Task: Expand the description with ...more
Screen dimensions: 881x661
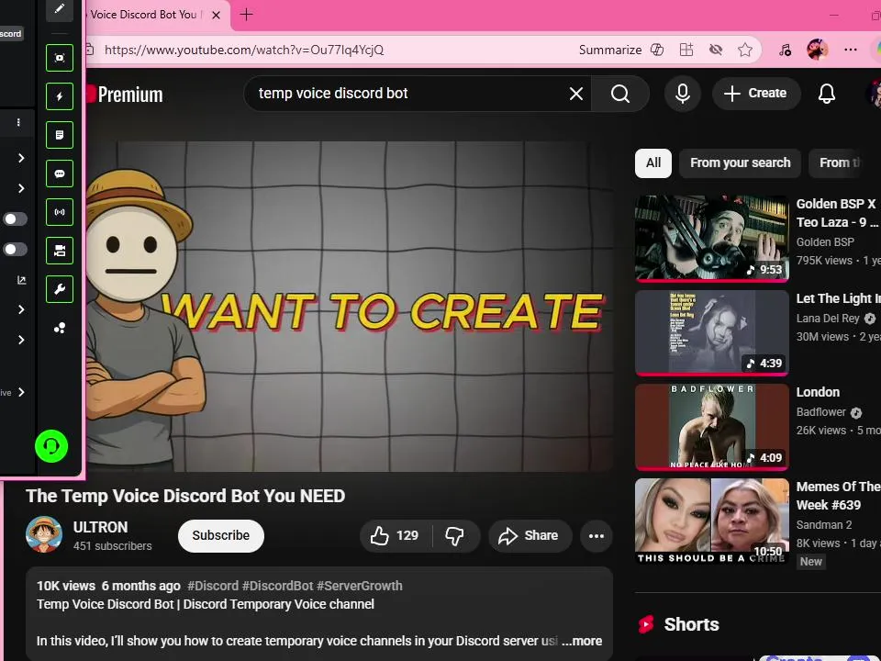Action: click(582, 642)
